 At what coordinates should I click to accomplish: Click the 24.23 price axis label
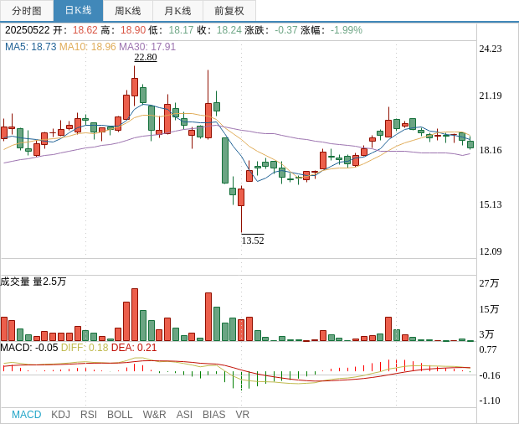point(491,49)
